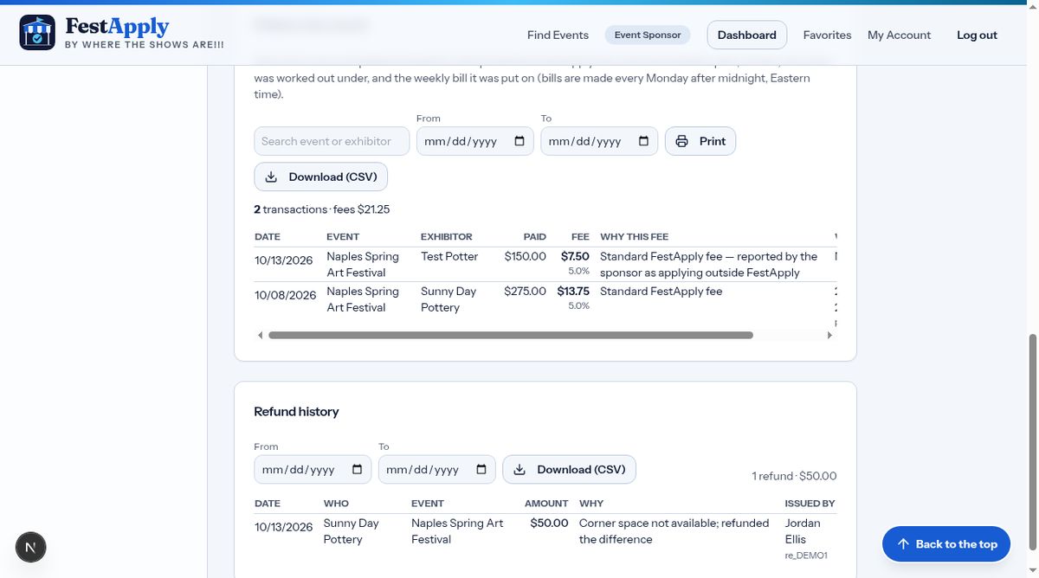This screenshot has width=1039, height=578.
Task: Open the calendar picker on transactions From date
Action: click(519, 141)
